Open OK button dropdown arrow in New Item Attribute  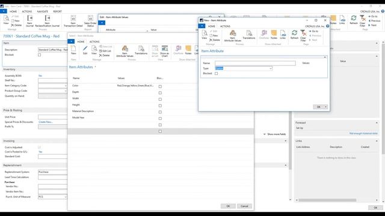click(x=326, y=107)
